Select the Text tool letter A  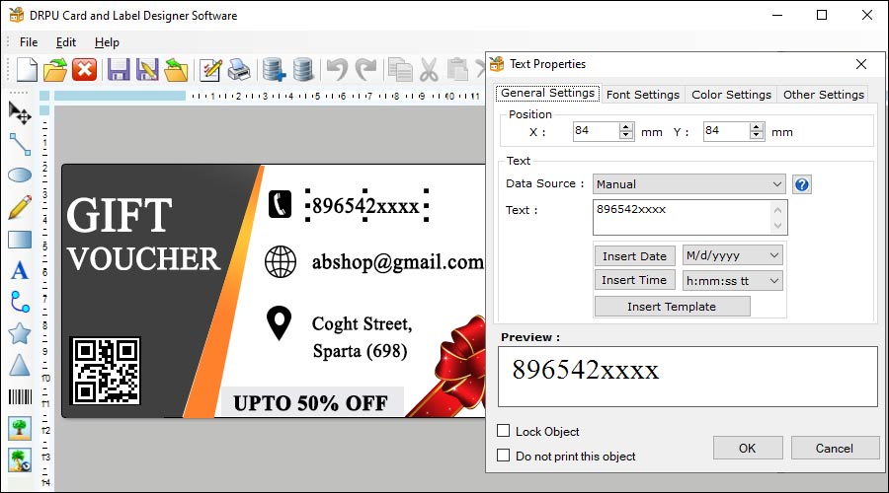pyautogui.click(x=20, y=270)
